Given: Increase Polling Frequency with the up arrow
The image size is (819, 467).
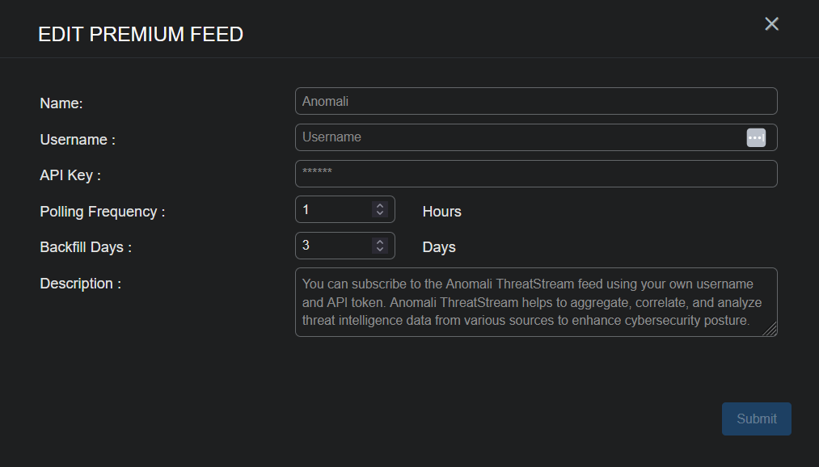Looking at the screenshot, I should pos(380,206).
